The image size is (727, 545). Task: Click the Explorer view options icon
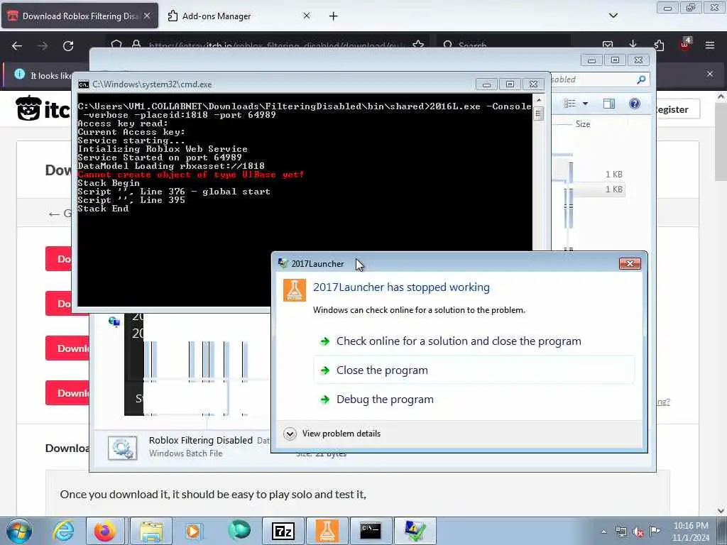[570, 104]
